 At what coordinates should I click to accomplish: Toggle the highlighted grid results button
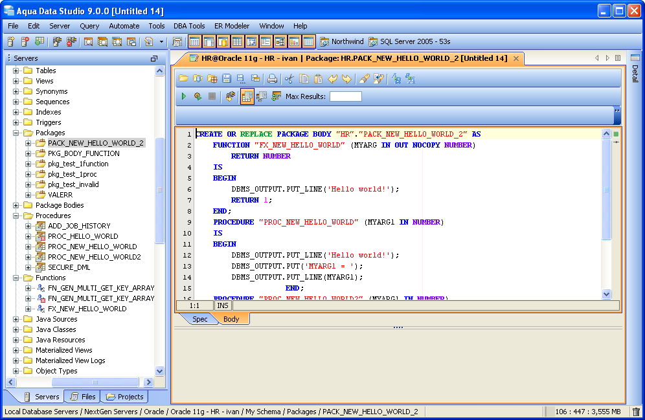(247, 96)
